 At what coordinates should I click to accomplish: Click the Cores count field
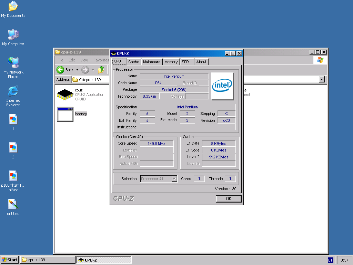[199, 179]
